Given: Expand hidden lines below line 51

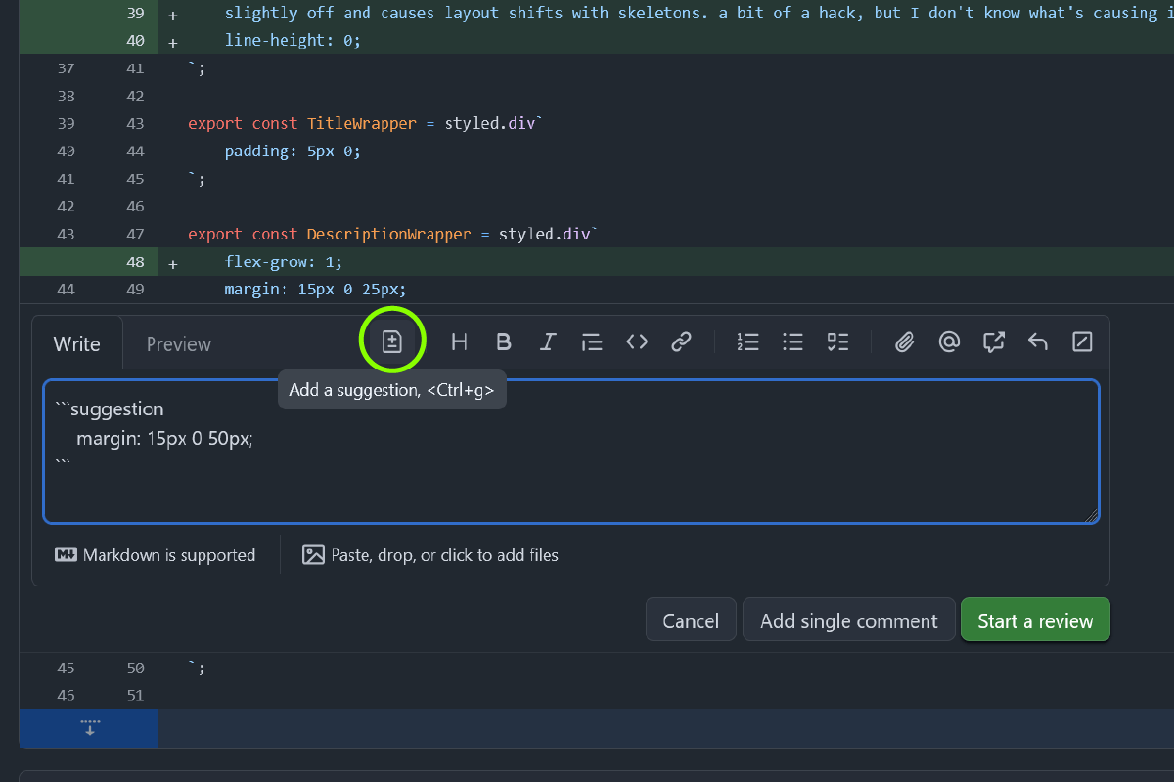Looking at the screenshot, I should click(89, 729).
